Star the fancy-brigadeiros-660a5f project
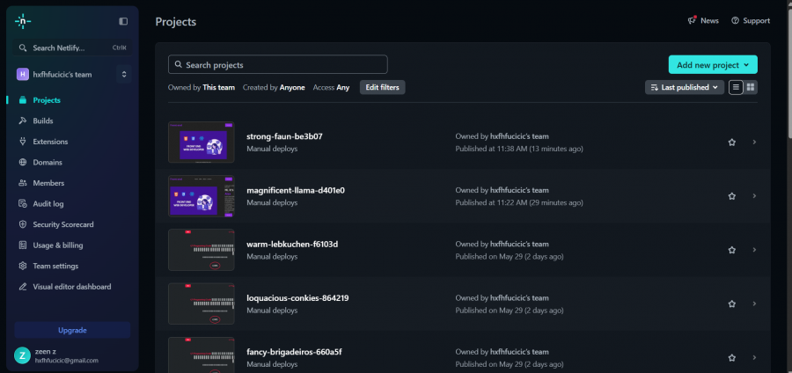This screenshot has width=792, height=373. click(x=732, y=358)
